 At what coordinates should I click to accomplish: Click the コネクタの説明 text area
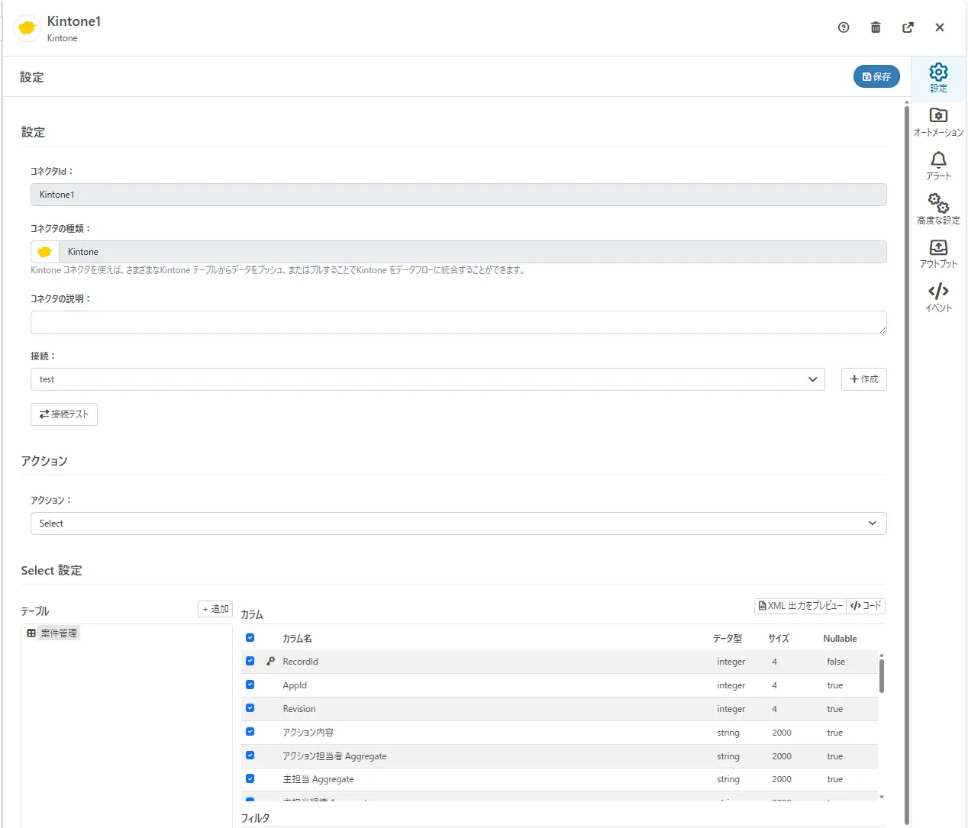click(x=458, y=322)
